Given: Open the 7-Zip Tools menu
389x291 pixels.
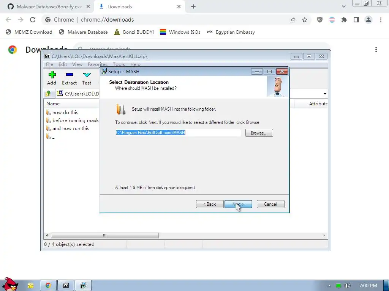Looking at the screenshot, I should [x=119, y=64].
